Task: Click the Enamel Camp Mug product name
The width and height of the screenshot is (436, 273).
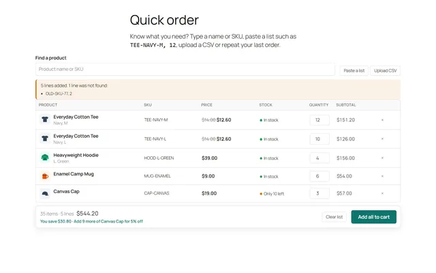Action: (74, 174)
